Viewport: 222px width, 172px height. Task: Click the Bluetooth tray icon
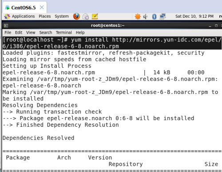[x=154, y=16]
